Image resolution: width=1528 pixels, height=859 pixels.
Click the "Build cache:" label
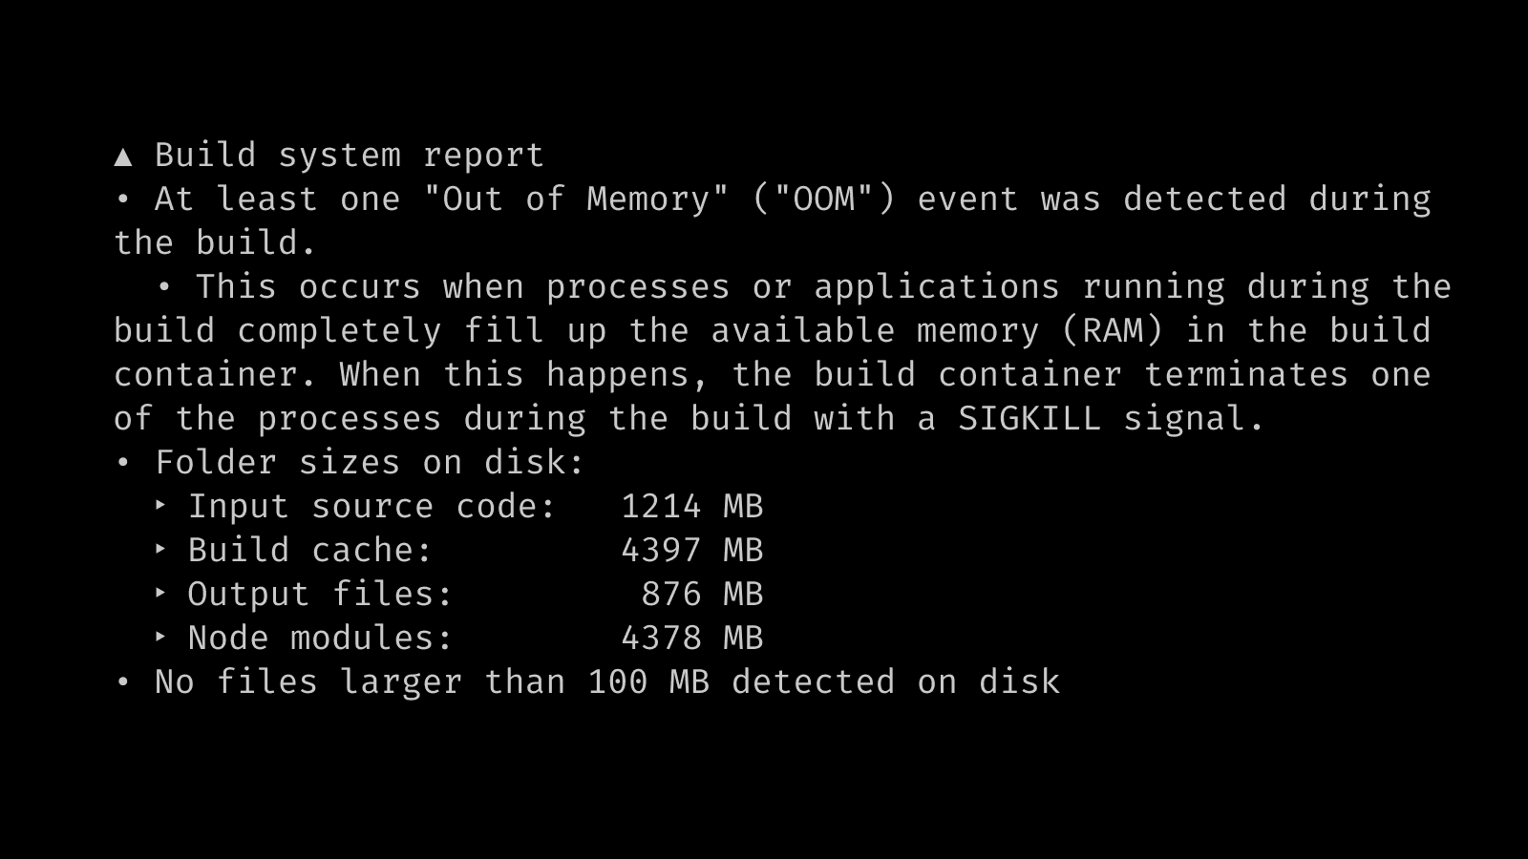(x=309, y=551)
